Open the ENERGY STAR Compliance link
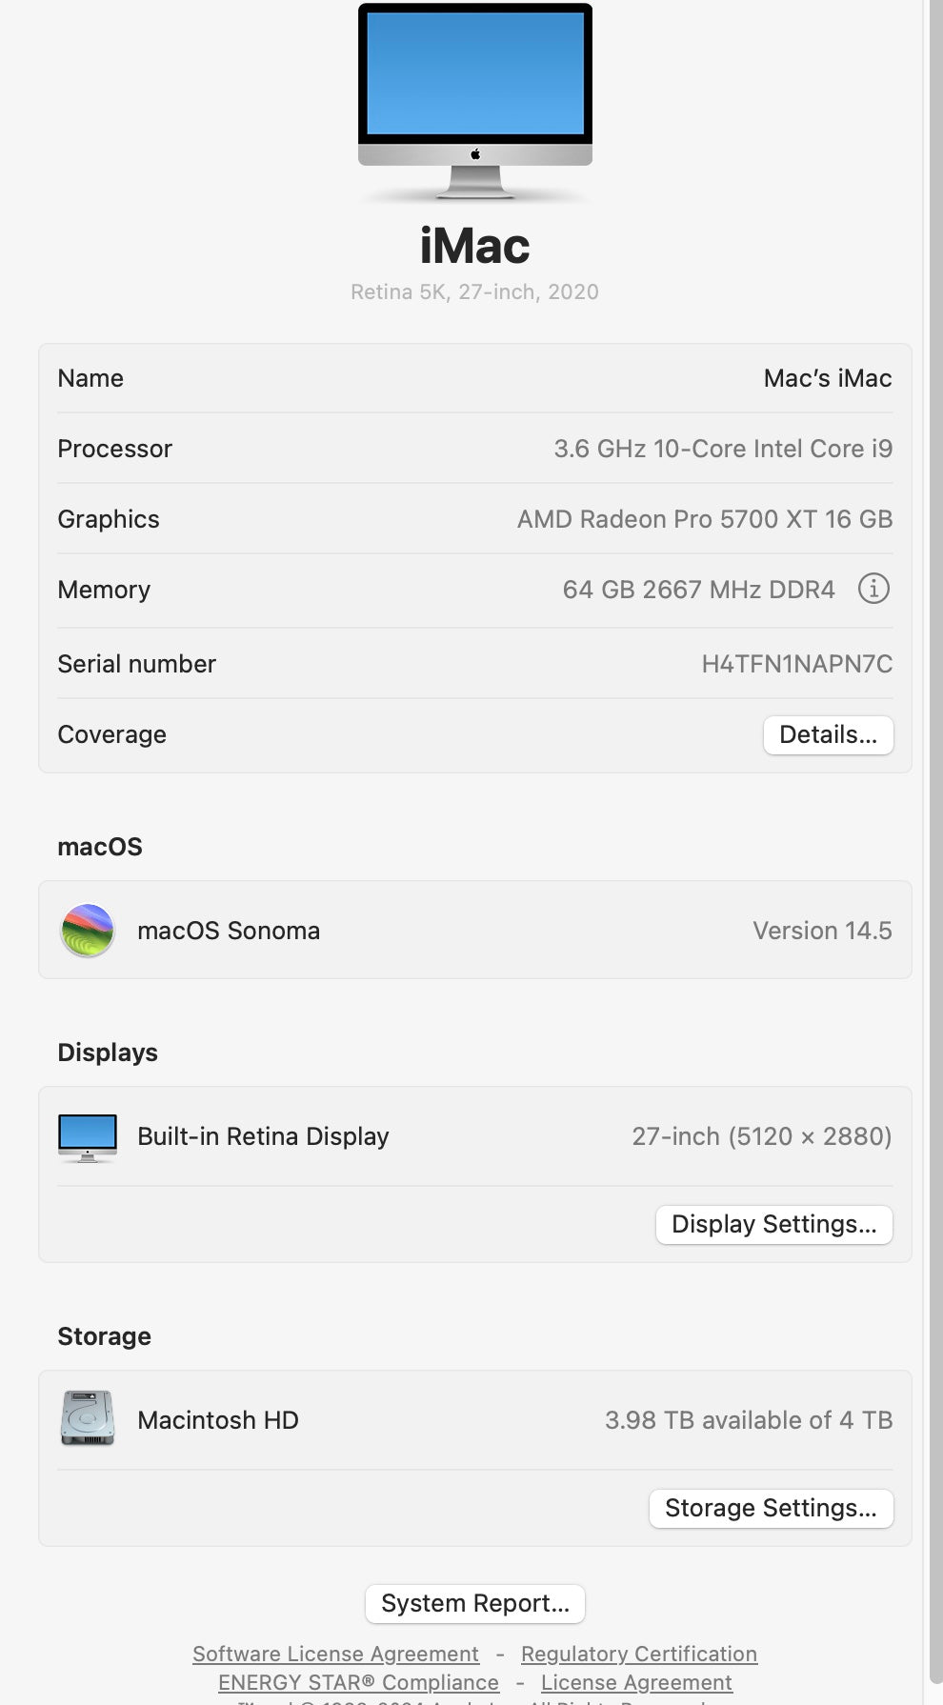943x1705 pixels. 357,1683
